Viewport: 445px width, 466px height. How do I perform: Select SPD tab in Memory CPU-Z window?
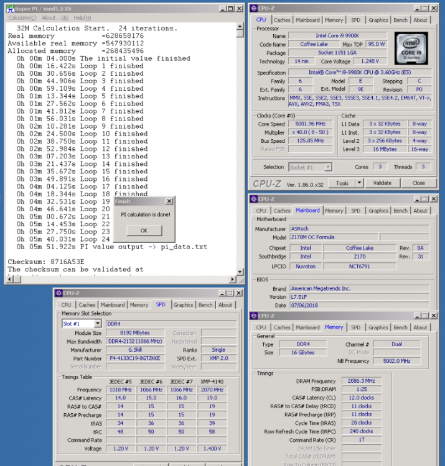coord(356,327)
